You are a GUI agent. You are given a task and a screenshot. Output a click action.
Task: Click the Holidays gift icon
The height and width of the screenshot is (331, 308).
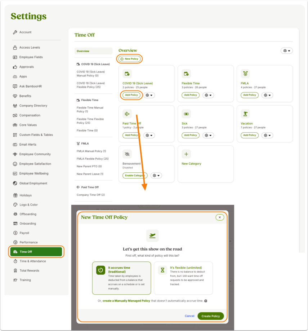(x=15, y=195)
